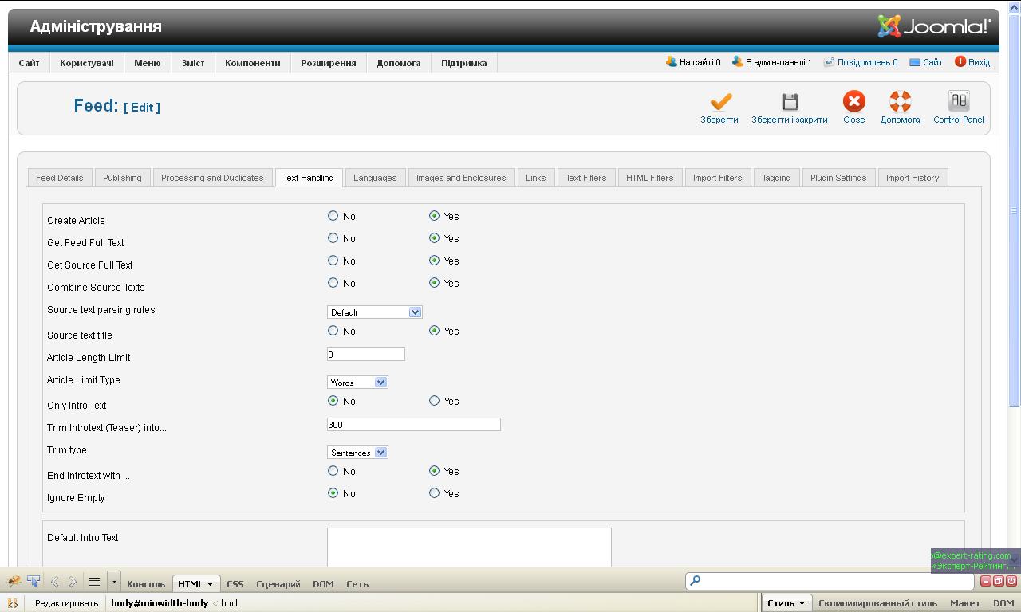The width and height of the screenshot is (1021, 612).
Task: Set Create Article to No
Action: [333, 215]
